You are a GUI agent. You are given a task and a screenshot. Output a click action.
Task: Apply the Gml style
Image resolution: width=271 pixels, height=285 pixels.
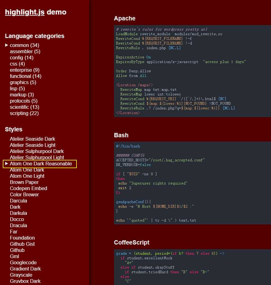pos(14,256)
